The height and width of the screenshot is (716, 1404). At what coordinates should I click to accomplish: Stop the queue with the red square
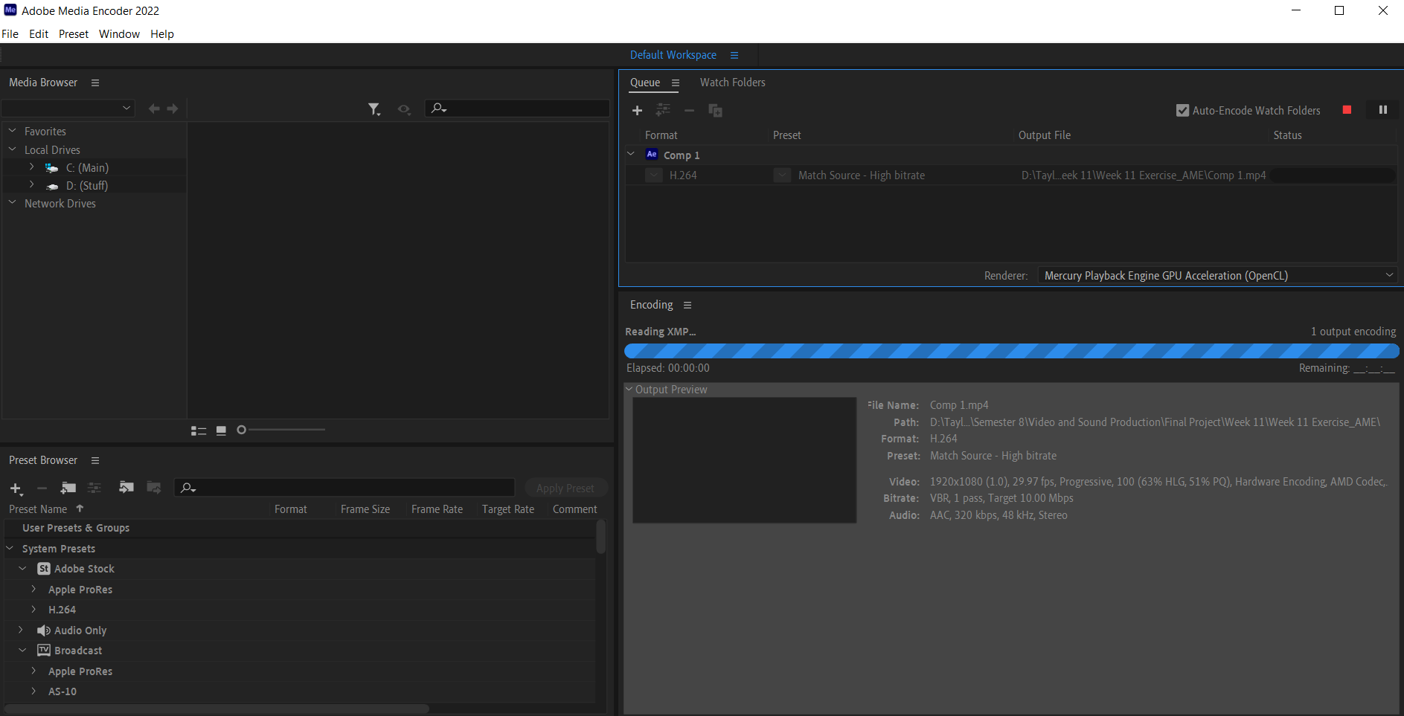point(1347,110)
